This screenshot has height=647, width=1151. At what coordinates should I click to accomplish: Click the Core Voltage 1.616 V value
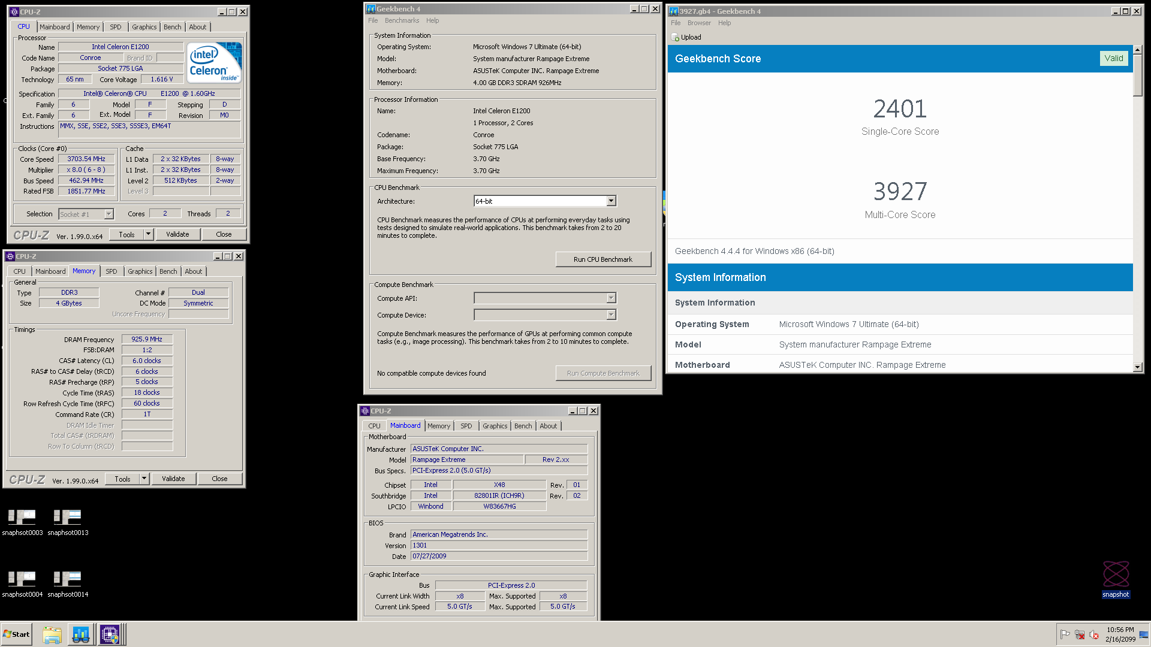[162, 80]
